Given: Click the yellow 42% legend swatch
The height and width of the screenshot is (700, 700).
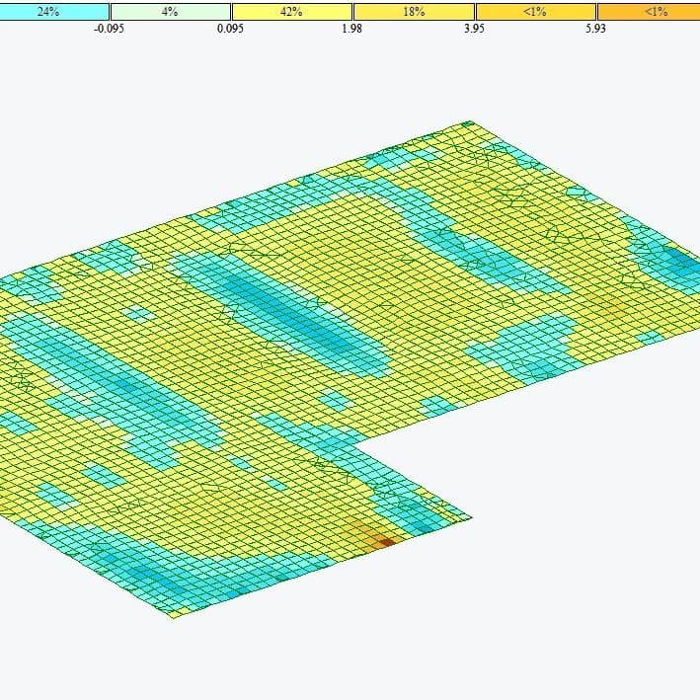Looking at the screenshot, I should click(x=292, y=12).
